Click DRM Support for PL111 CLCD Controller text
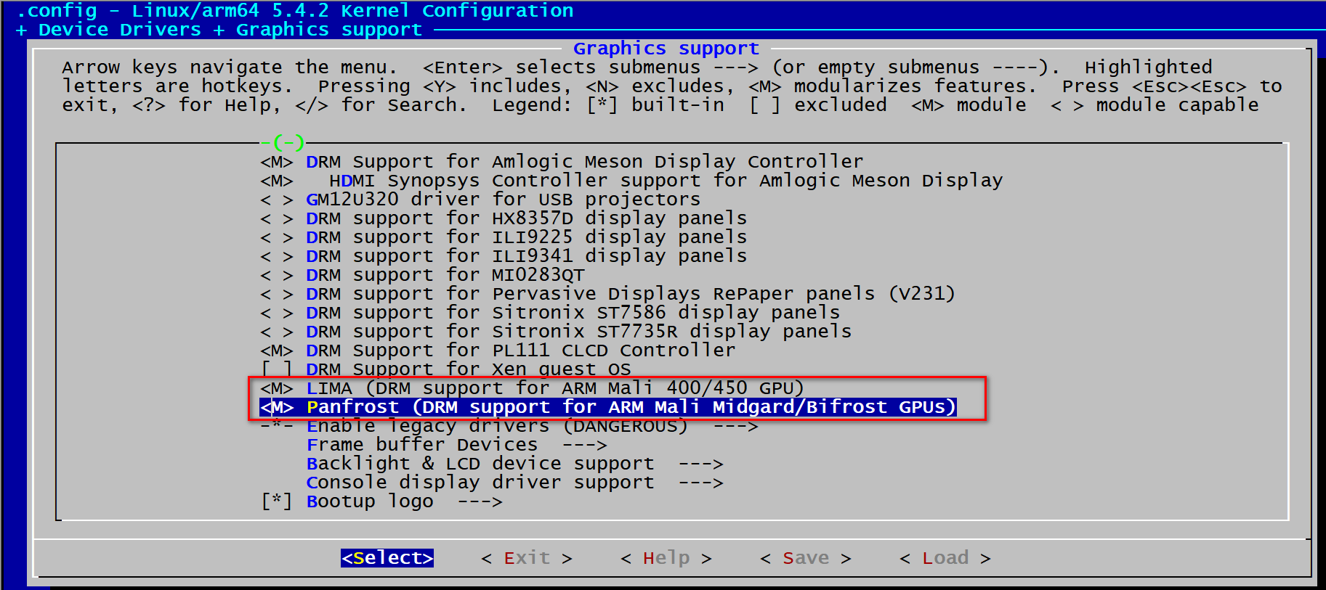The image size is (1326, 590). pyautogui.click(x=521, y=351)
